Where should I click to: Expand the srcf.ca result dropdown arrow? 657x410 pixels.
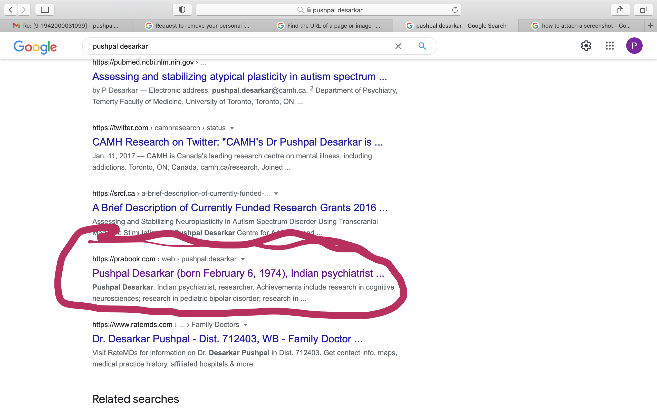click(276, 194)
